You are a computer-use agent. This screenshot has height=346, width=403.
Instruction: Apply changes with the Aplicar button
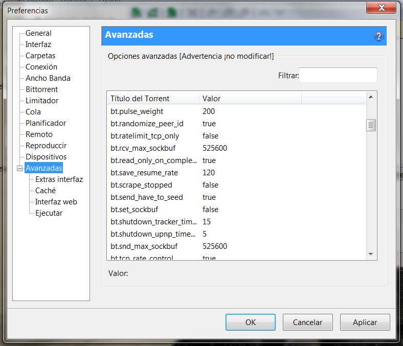[x=365, y=322]
